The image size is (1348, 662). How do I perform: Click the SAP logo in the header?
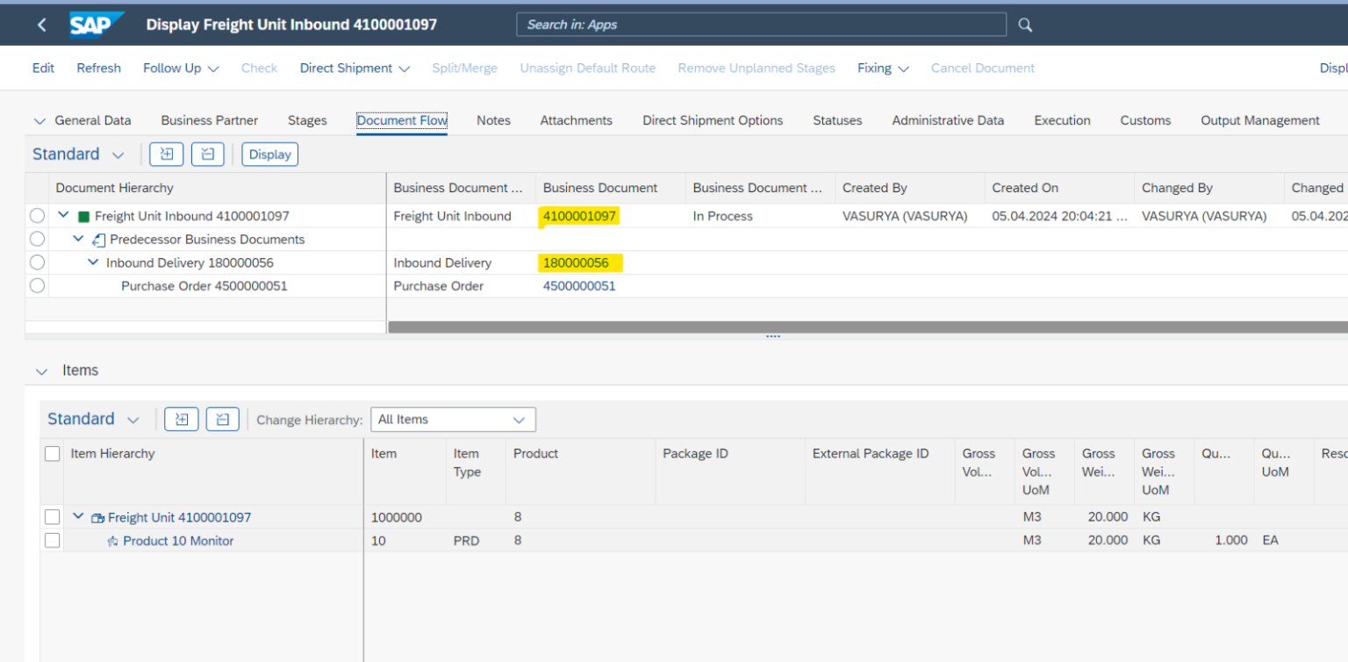96,24
